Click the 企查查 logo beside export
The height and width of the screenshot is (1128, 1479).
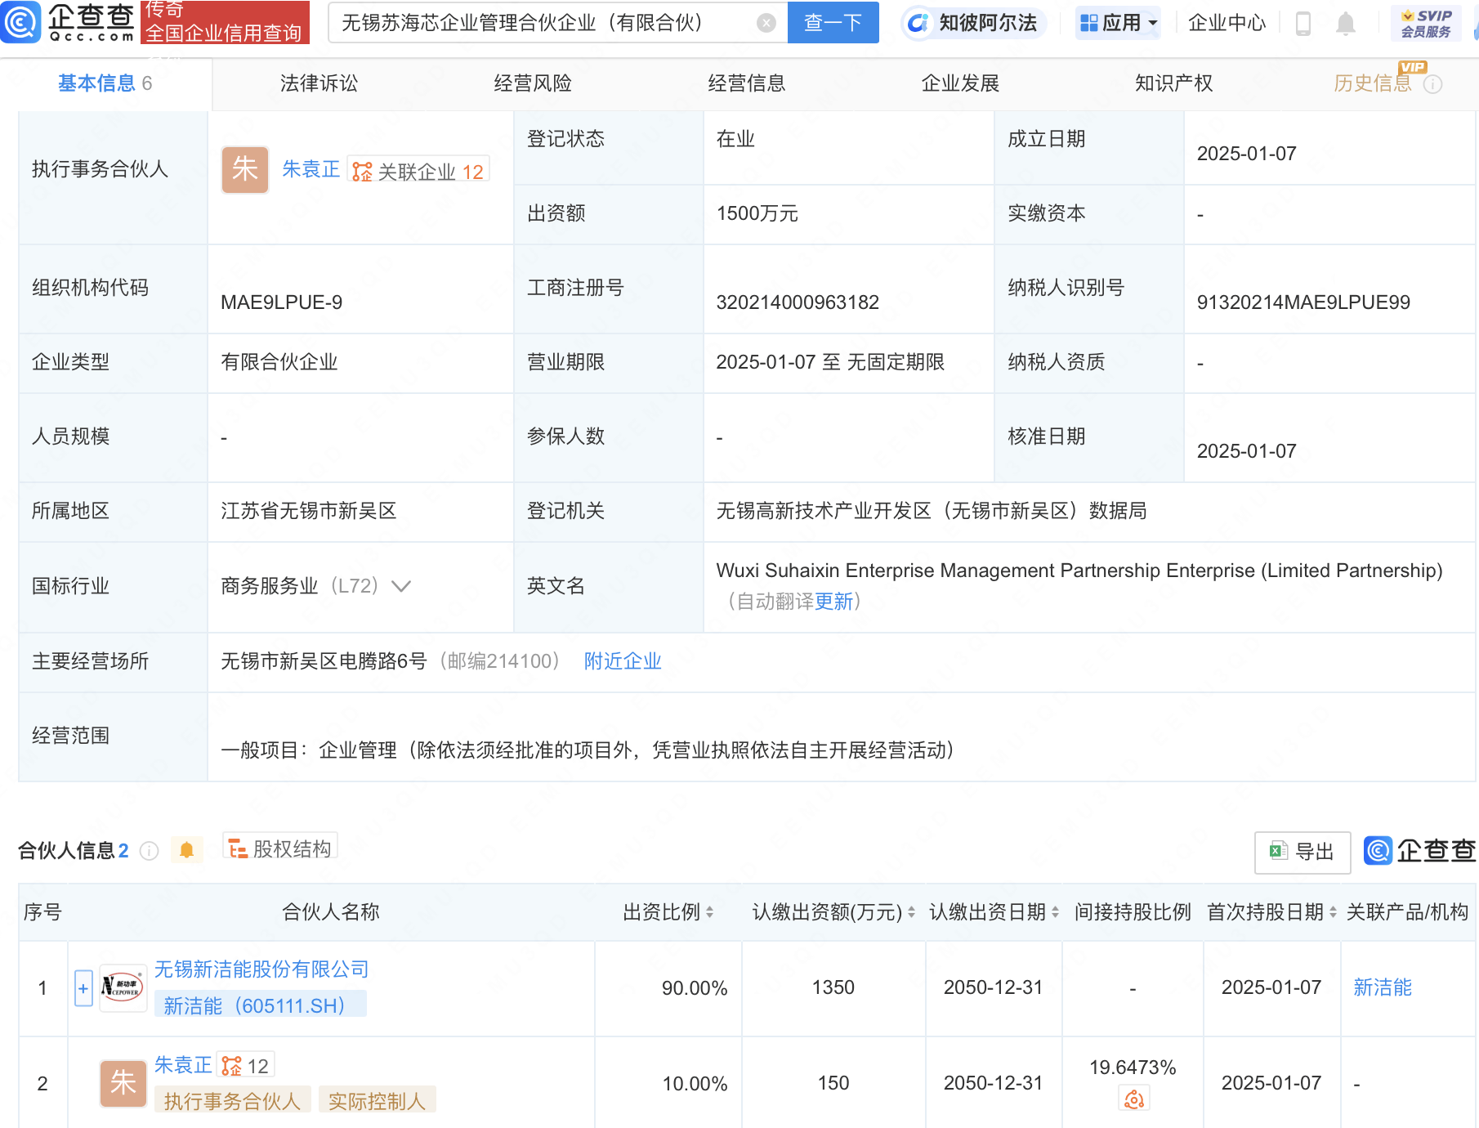(1420, 851)
